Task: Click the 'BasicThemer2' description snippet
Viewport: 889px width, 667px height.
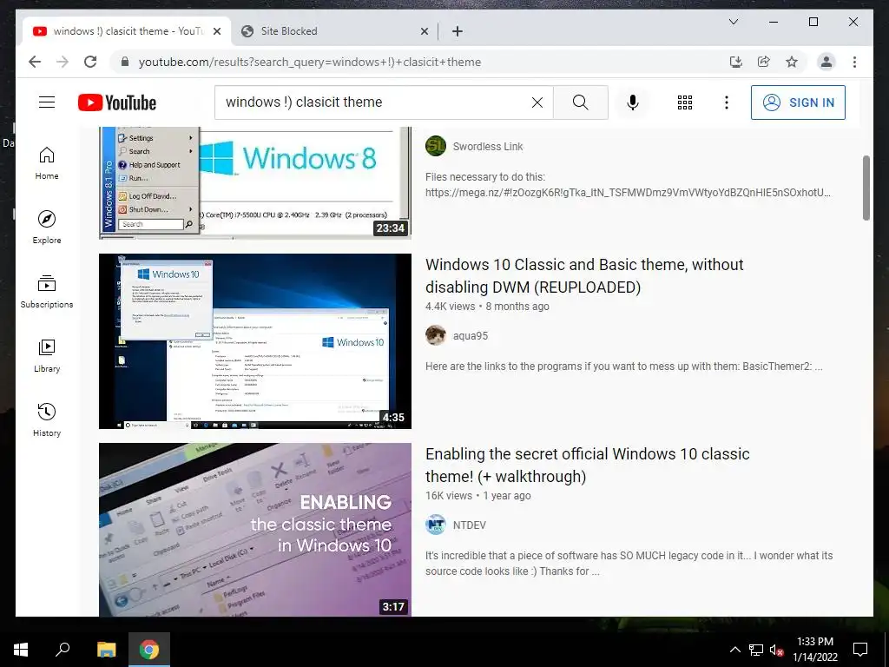Action: (623, 367)
